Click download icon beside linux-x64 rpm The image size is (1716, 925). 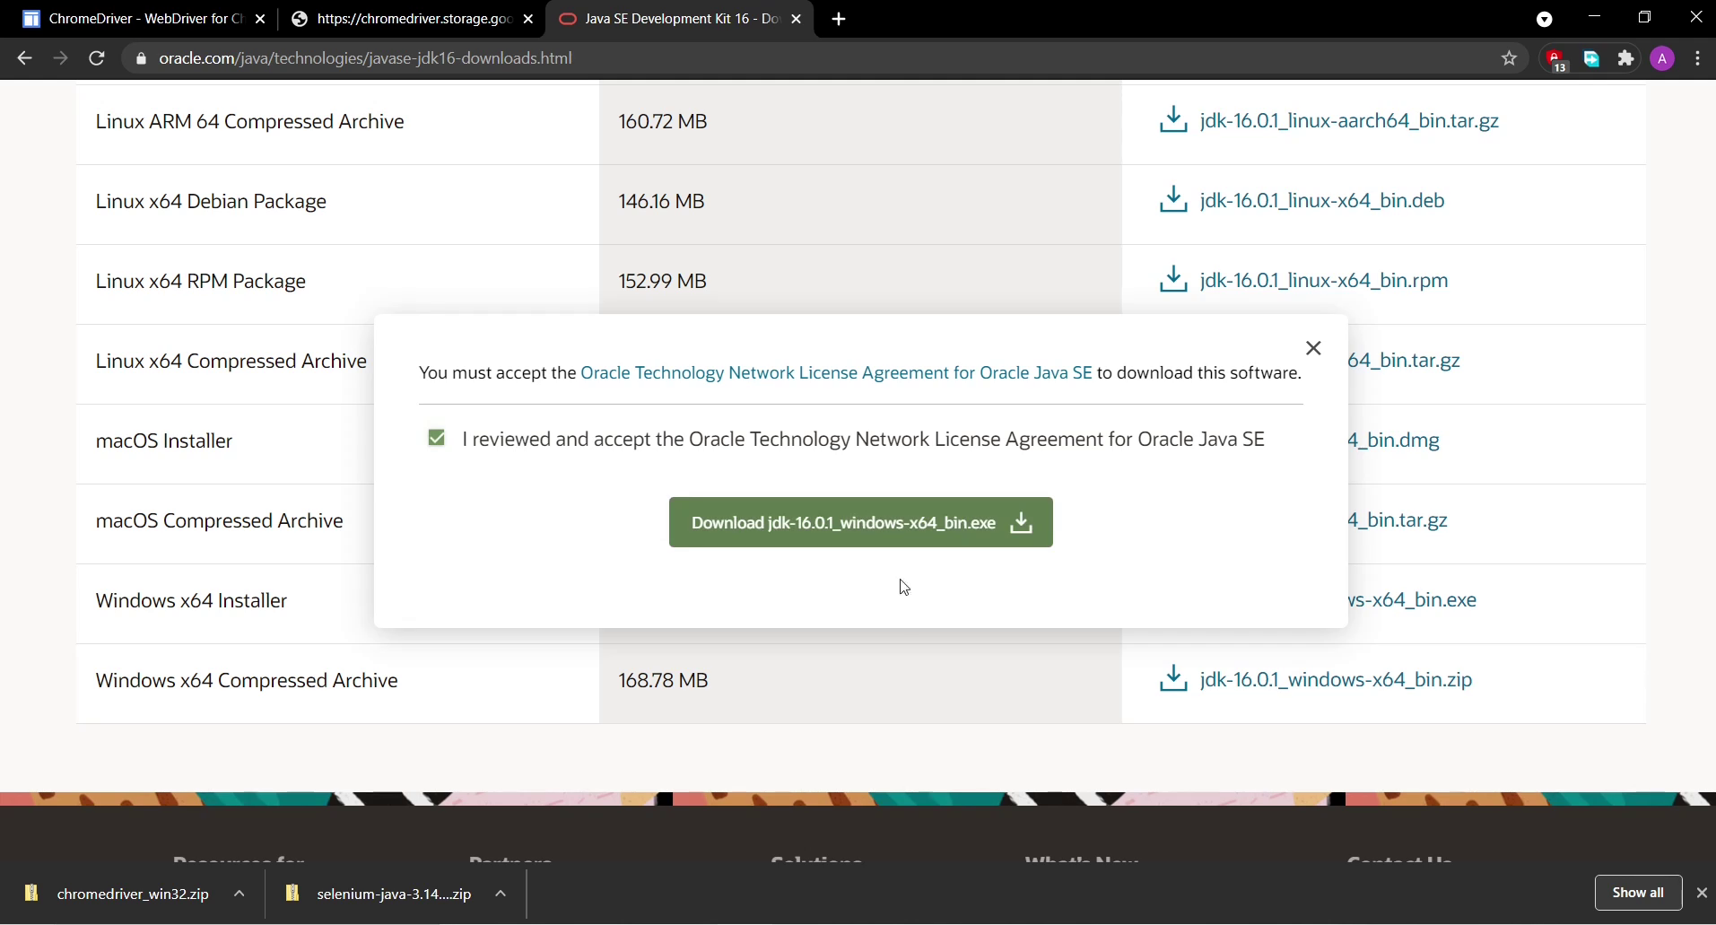tap(1174, 279)
